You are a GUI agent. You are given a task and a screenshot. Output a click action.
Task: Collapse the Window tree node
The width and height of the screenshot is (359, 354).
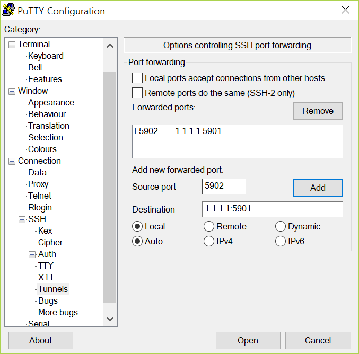click(x=12, y=91)
